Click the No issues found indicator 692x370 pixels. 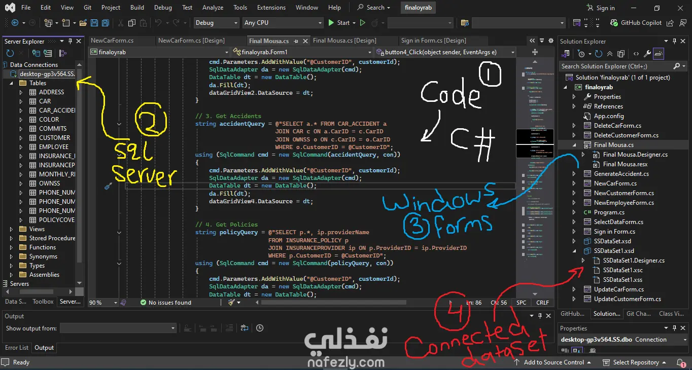166,303
